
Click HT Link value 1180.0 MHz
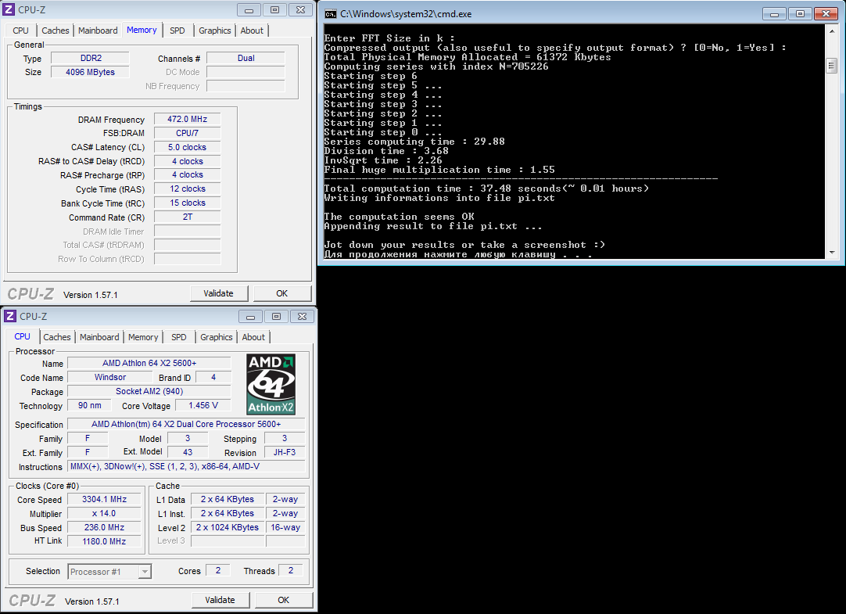(x=104, y=541)
